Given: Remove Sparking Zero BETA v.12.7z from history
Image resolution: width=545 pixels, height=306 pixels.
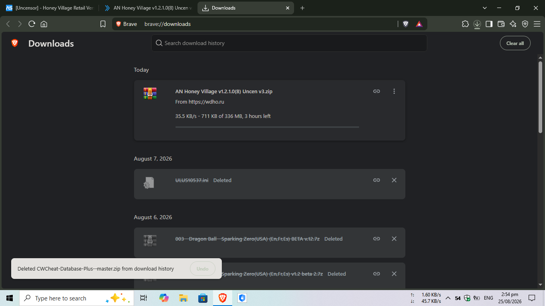Looking at the screenshot, I should click(394, 239).
